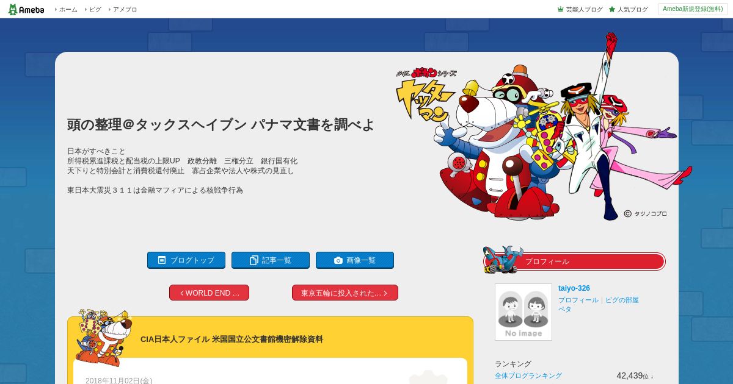
Task: Open the アメブロ menu link
Action: [125, 10]
